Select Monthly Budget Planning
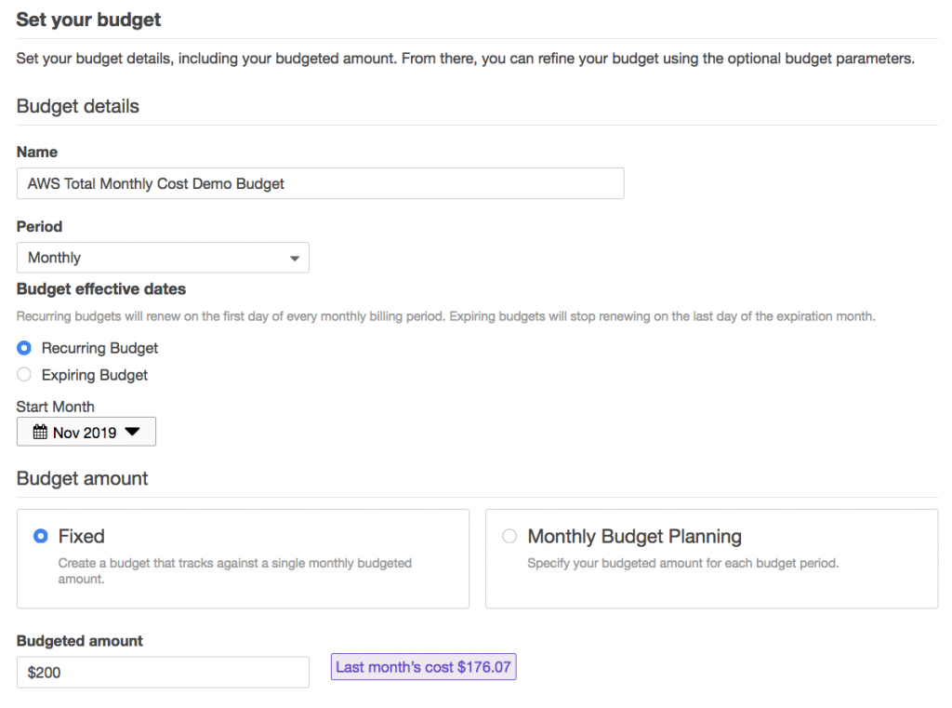 tap(509, 536)
